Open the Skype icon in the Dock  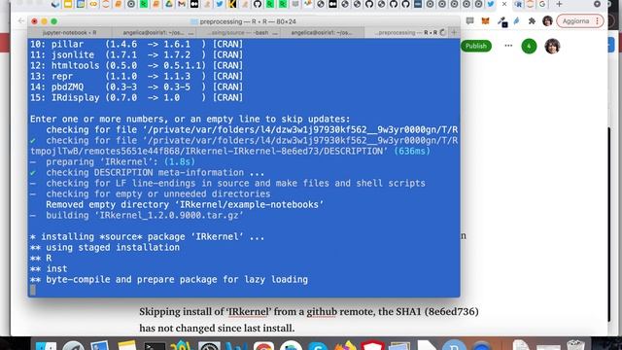[318, 345]
